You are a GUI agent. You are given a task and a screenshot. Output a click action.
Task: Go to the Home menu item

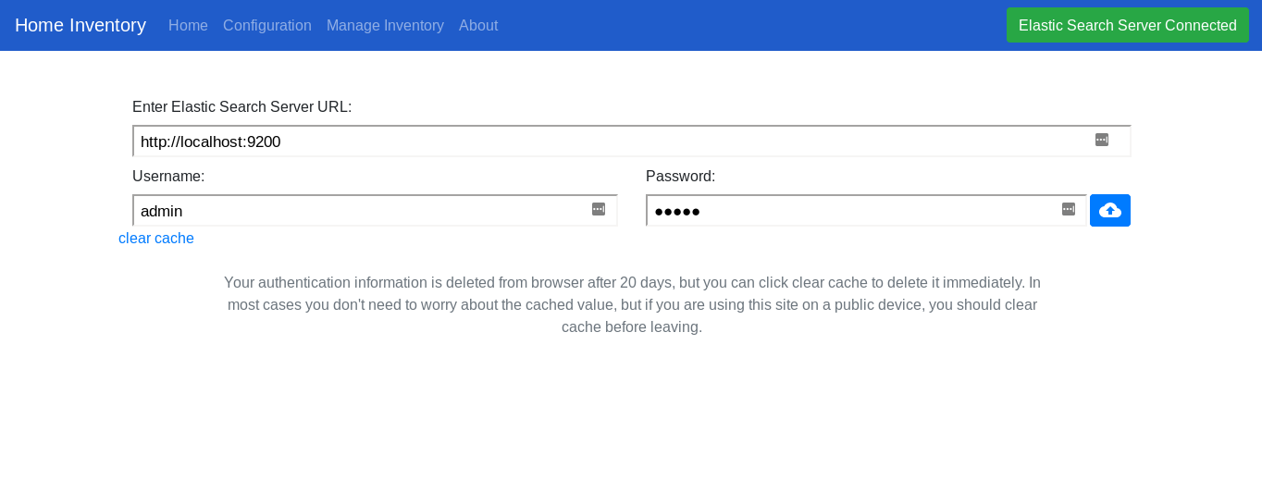(188, 26)
